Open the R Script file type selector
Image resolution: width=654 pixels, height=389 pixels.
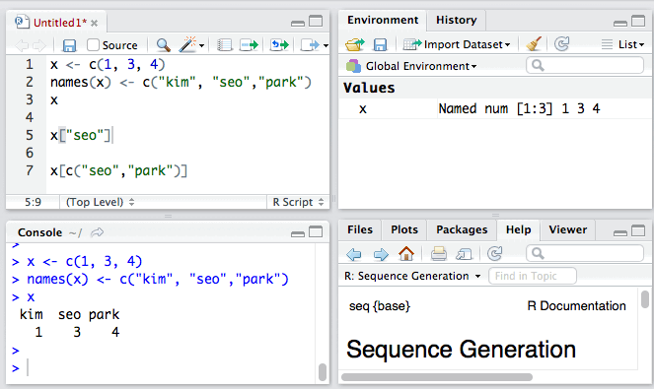click(x=298, y=202)
